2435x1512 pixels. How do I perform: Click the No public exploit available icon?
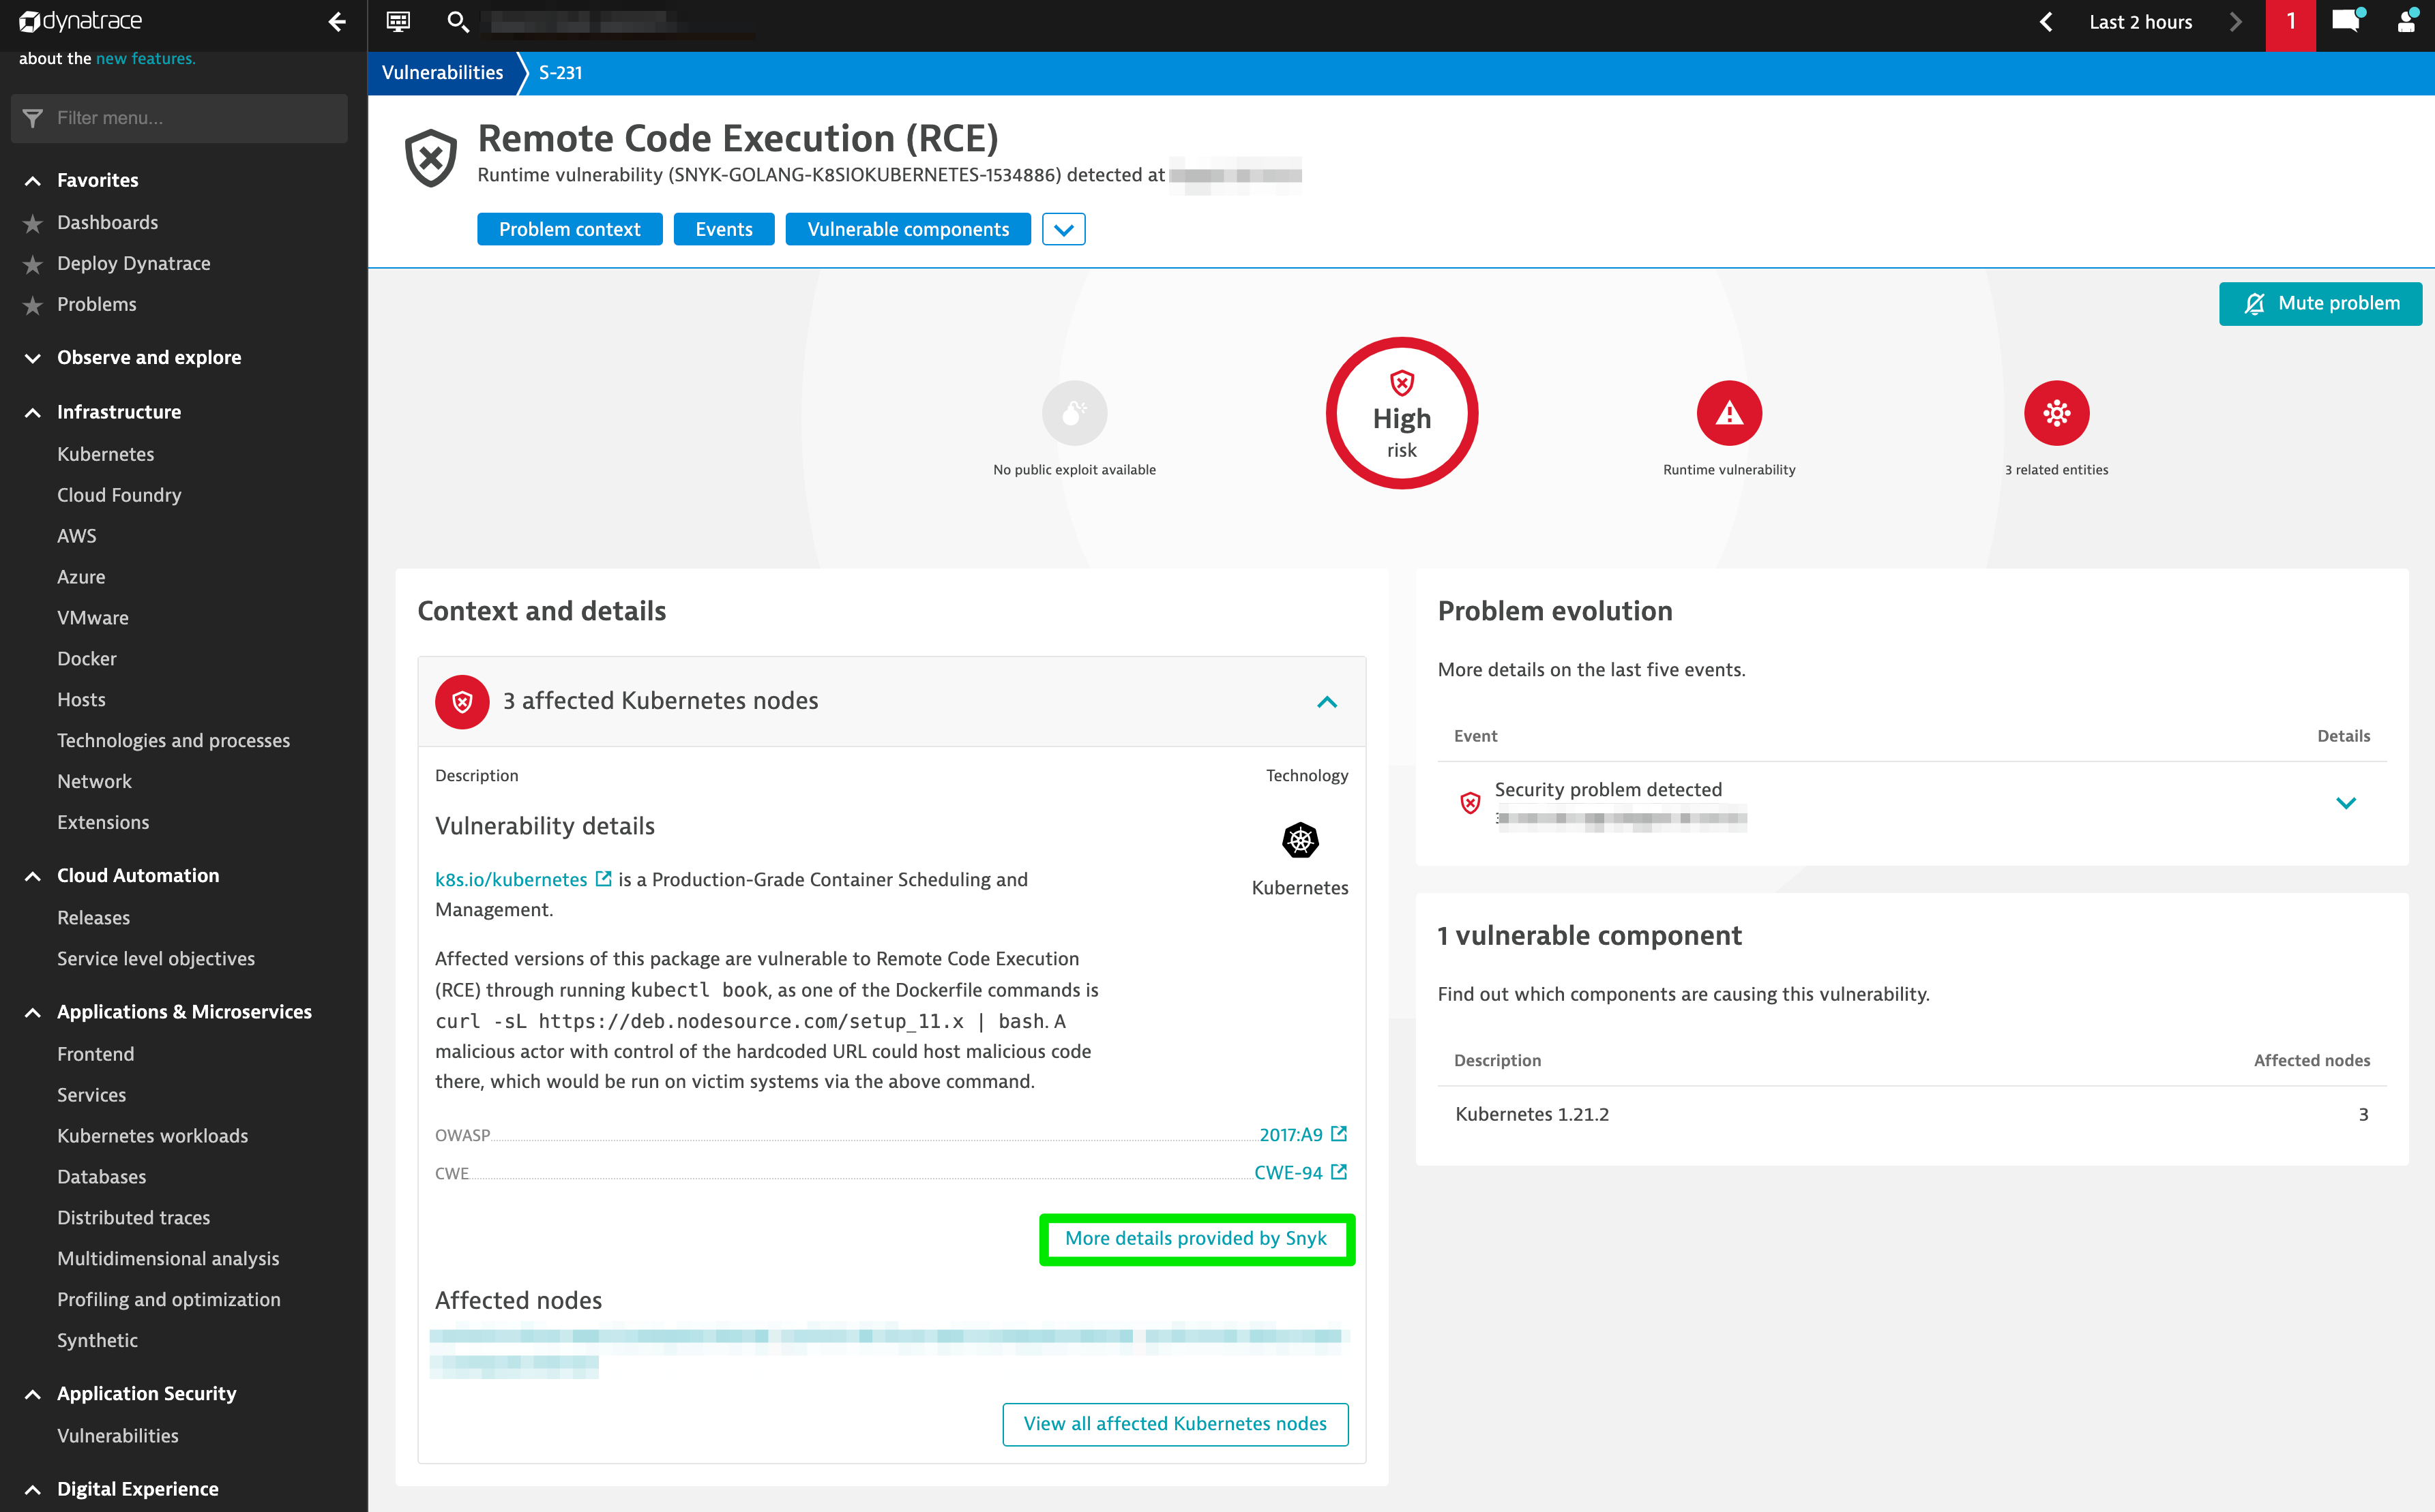point(1074,413)
